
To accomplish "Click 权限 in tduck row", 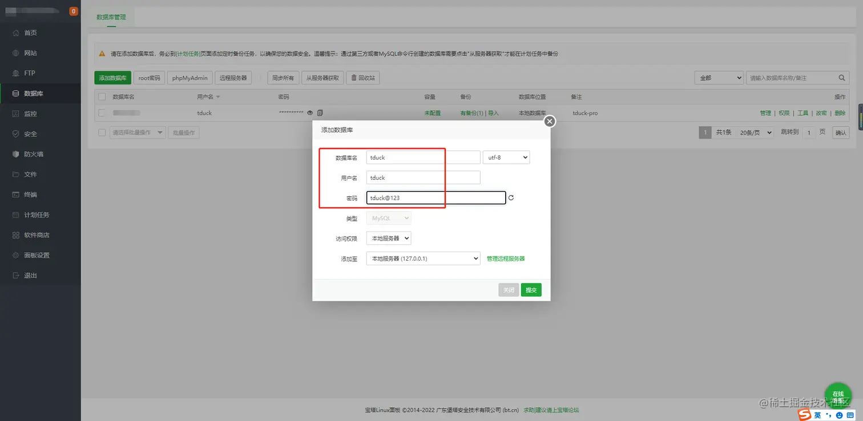I will pyautogui.click(x=784, y=113).
